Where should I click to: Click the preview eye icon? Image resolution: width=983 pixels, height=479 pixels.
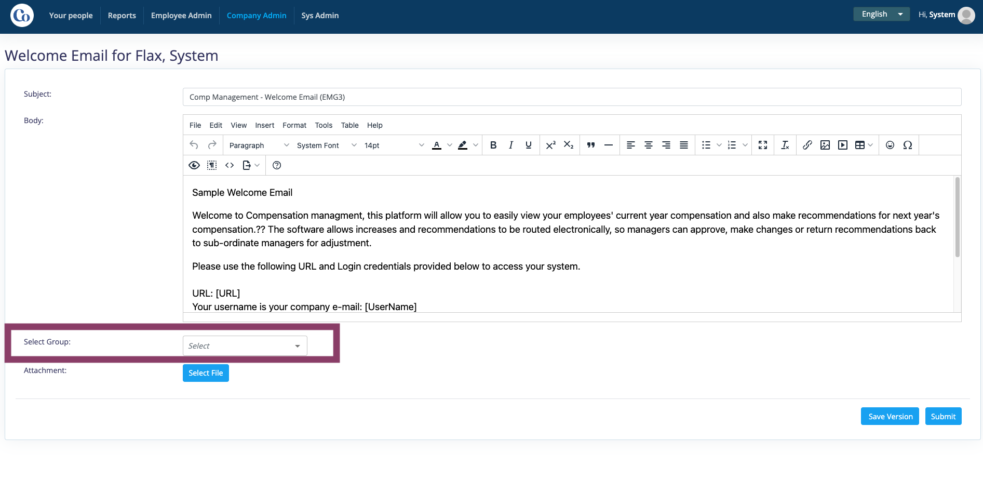(194, 165)
